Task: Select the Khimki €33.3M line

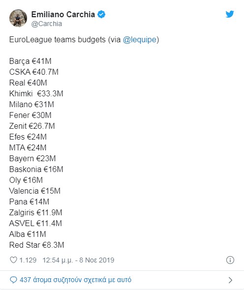Action: coord(36,93)
